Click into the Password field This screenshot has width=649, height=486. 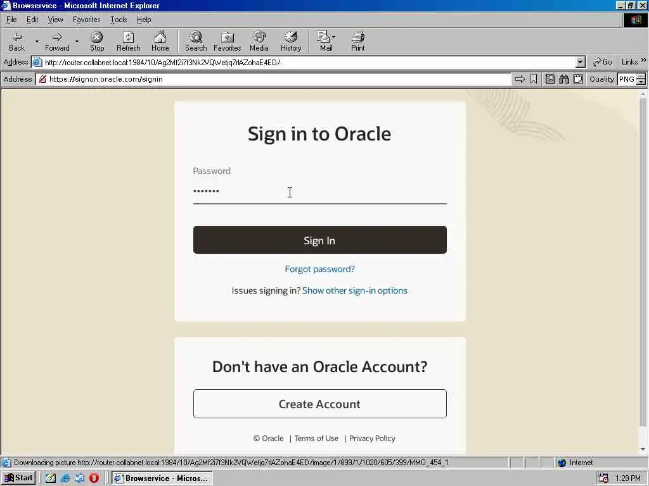tap(319, 191)
